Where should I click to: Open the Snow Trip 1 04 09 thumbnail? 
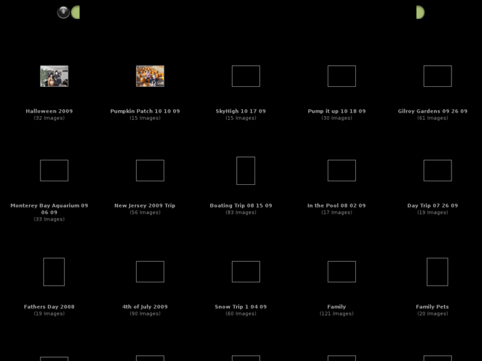coord(246,272)
